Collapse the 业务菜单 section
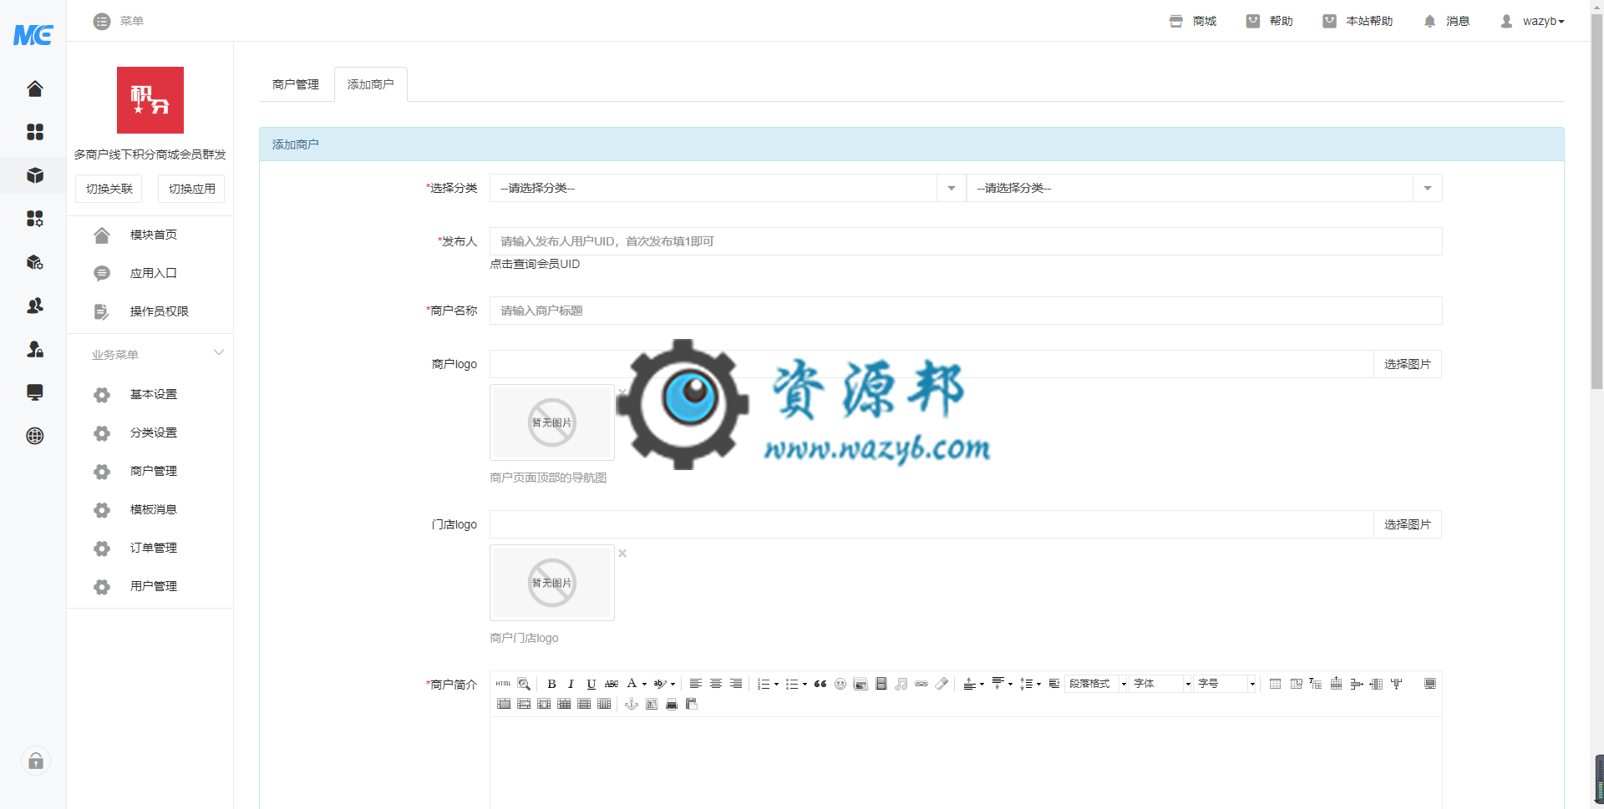This screenshot has width=1604, height=809. coord(218,353)
